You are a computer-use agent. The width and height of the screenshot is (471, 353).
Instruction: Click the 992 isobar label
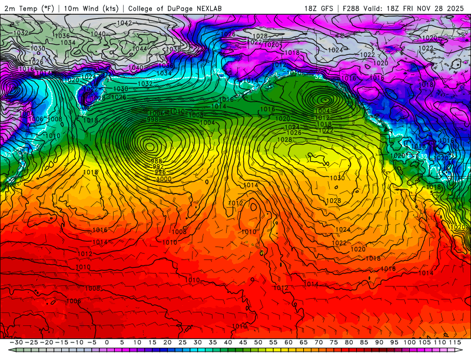tap(158, 166)
